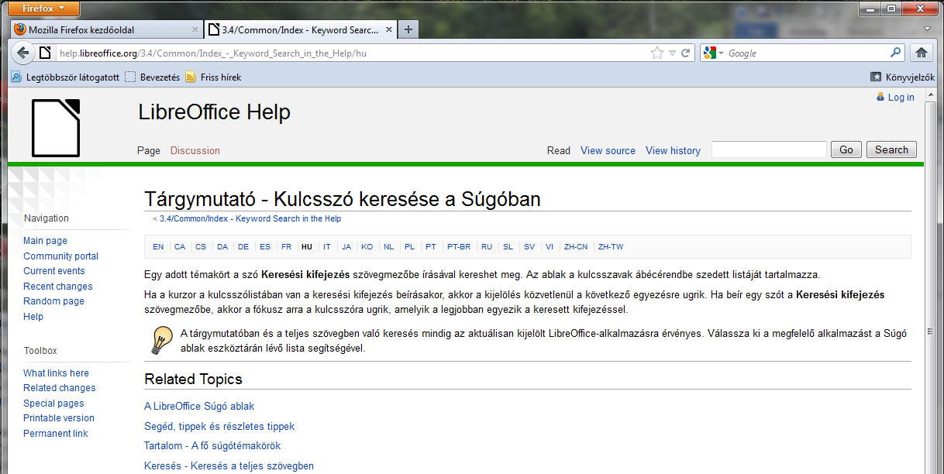Go back with the back arrow
Image resolution: width=944 pixels, height=474 pixels.
(x=23, y=53)
